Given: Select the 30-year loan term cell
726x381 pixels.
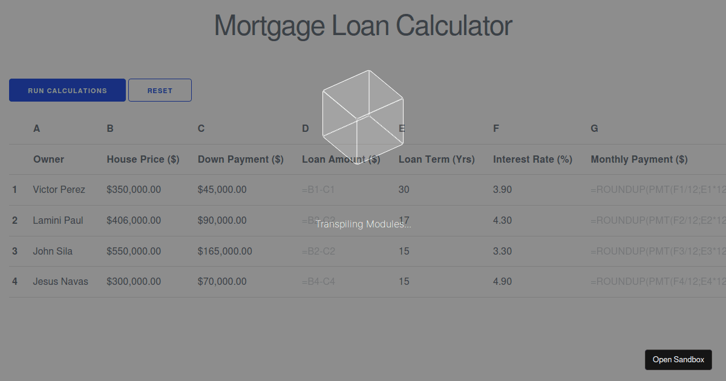Looking at the screenshot, I should [404, 189].
